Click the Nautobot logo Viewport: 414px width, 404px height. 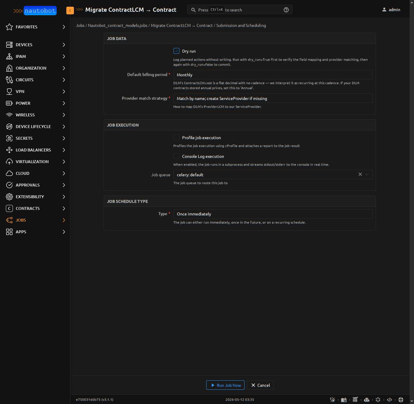[35, 11]
